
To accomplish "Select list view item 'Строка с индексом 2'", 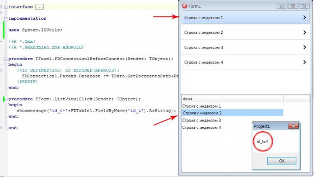I will [x=245, y=32].
